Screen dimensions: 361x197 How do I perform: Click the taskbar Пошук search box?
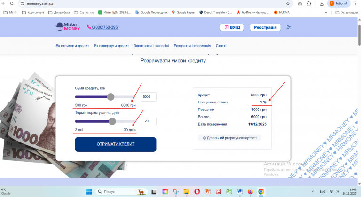point(121,191)
